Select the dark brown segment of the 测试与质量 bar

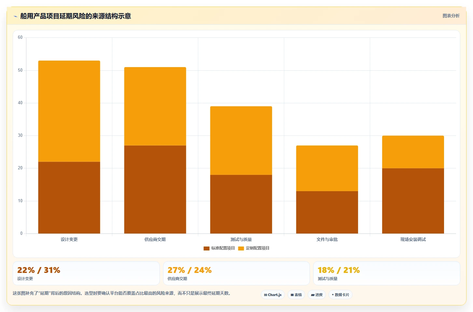(x=241, y=204)
